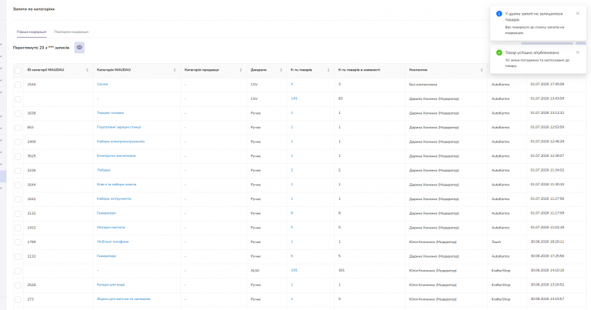Open the Перша модерація tab
This screenshot has width=591, height=310.
click(x=32, y=32)
